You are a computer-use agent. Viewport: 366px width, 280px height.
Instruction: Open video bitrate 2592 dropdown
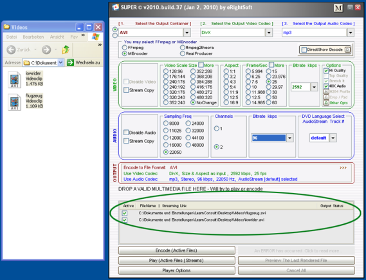click(x=314, y=87)
